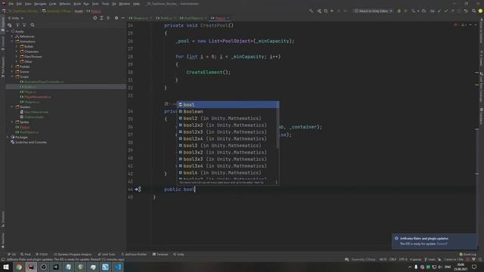484x272 pixels.
Task: Open Explorer panel settings gear
Action: click(x=116, y=18)
